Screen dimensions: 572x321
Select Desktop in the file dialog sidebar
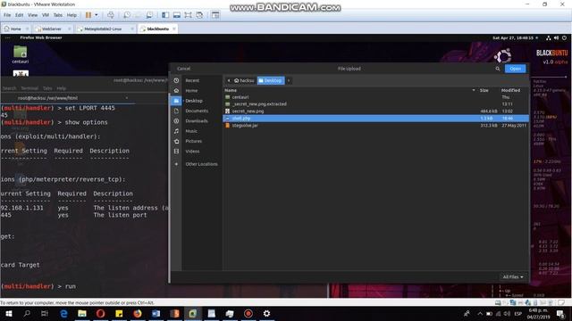coord(194,101)
